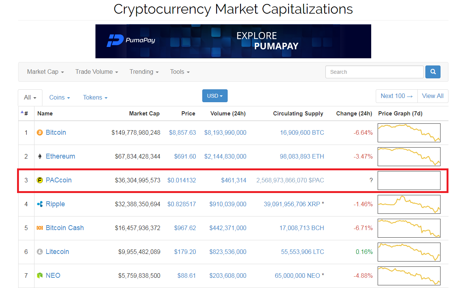
Task: Click the Litecoin logo icon
Action: tap(40, 252)
